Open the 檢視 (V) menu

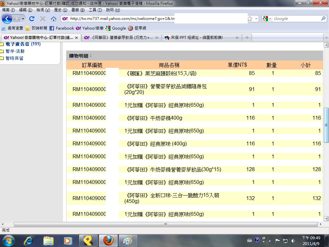pyautogui.click(x=43, y=10)
